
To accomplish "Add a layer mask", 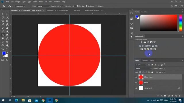I will pos(165,96).
